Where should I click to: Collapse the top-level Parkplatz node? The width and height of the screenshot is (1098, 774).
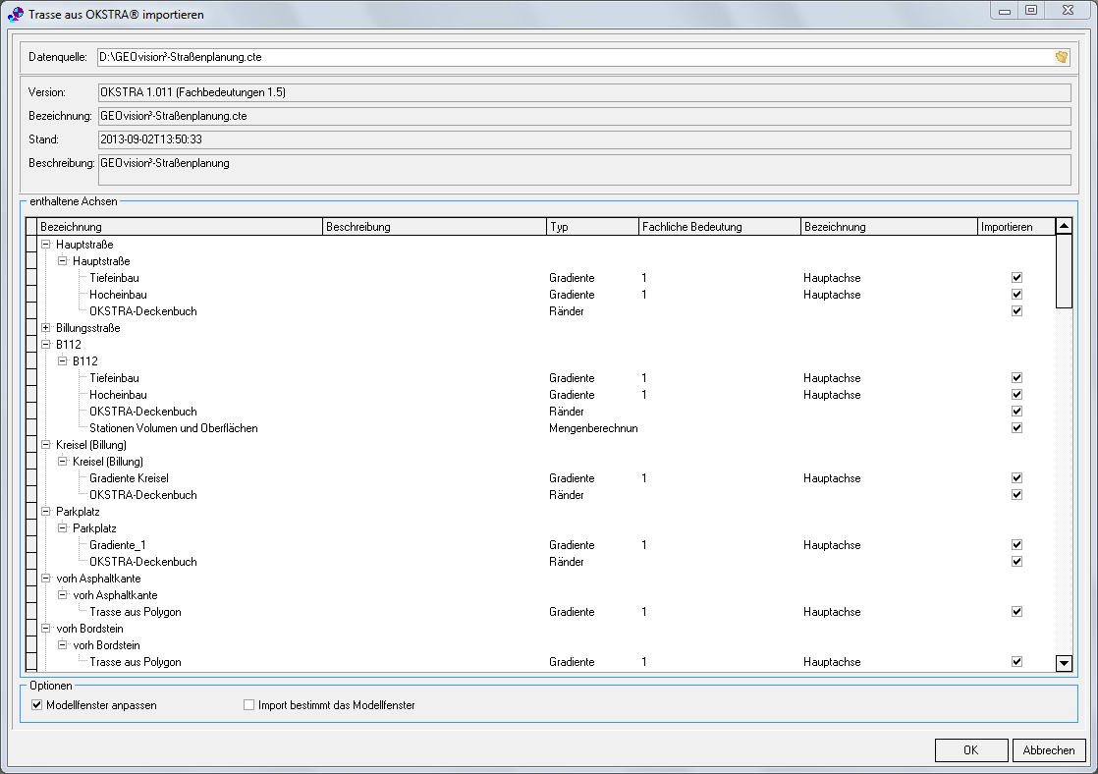(46, 512)
